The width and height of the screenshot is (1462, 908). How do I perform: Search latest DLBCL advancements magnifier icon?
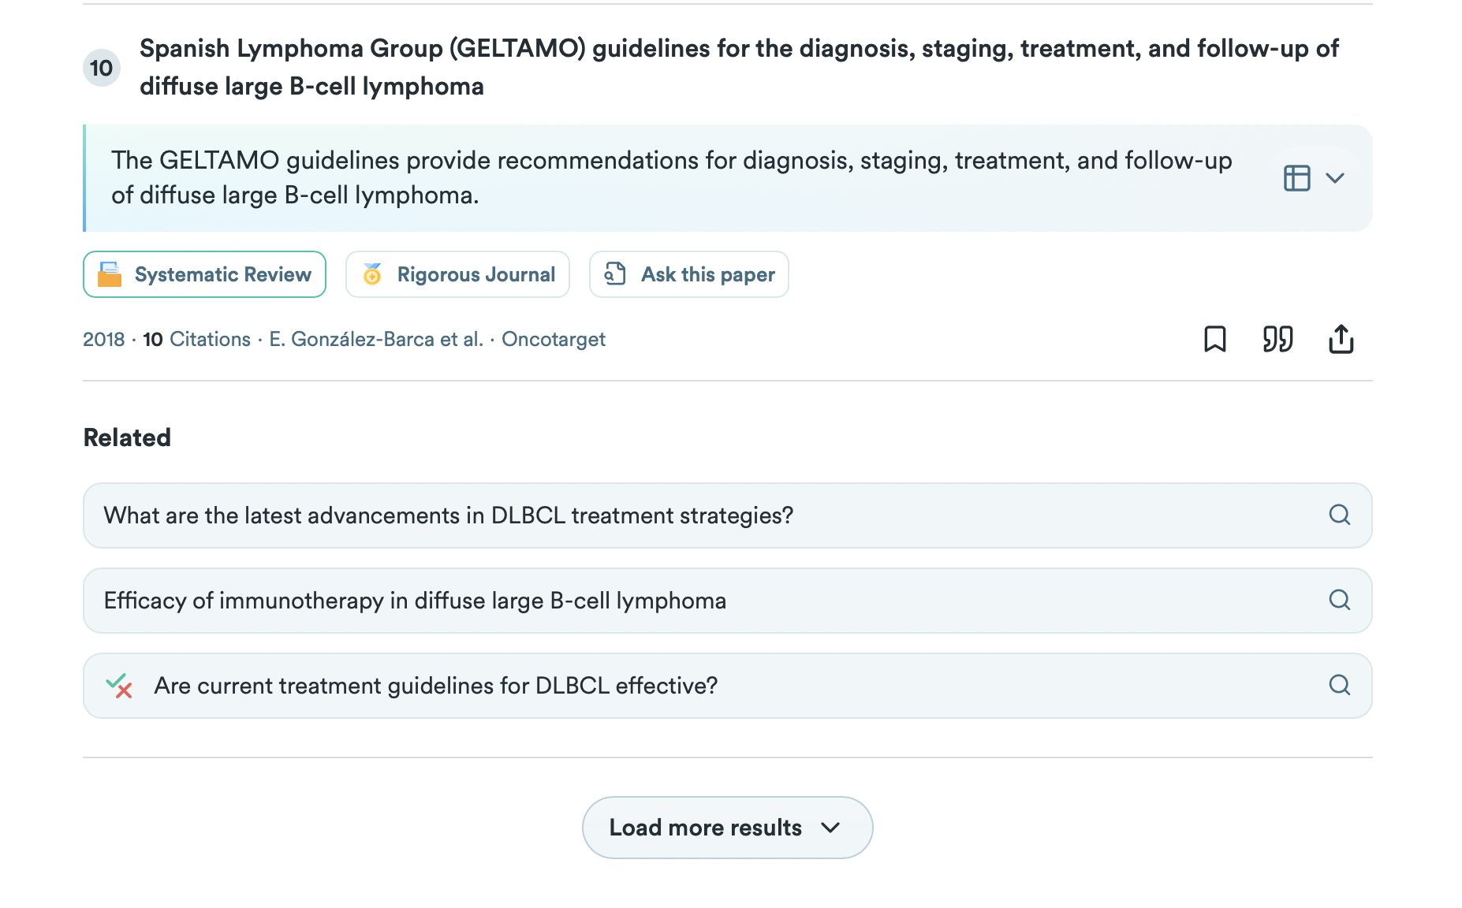tap(1339, 515)
